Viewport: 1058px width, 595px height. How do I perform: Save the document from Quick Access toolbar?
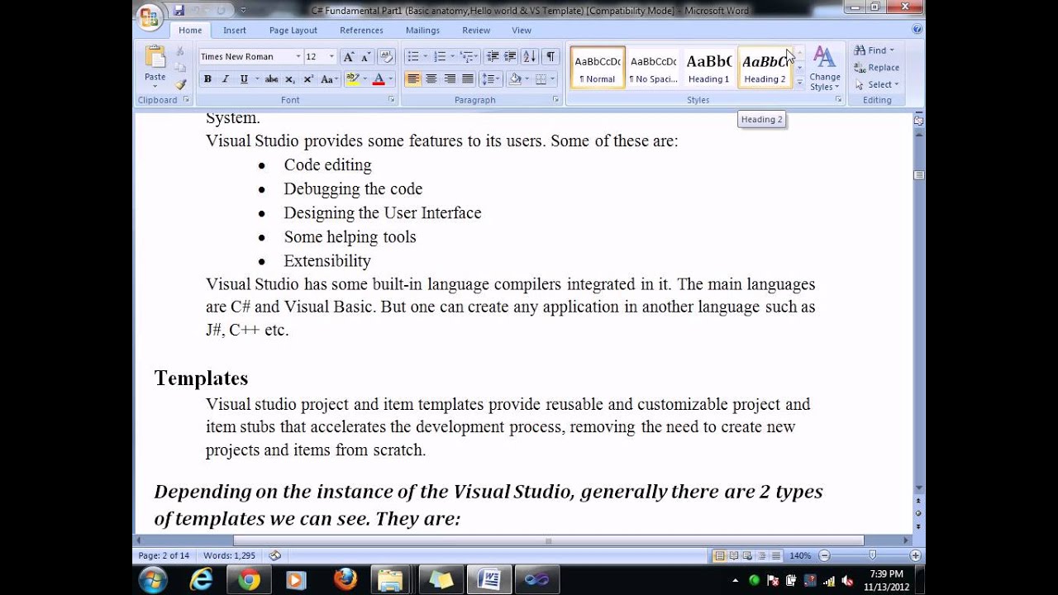(x=179, y=10)
